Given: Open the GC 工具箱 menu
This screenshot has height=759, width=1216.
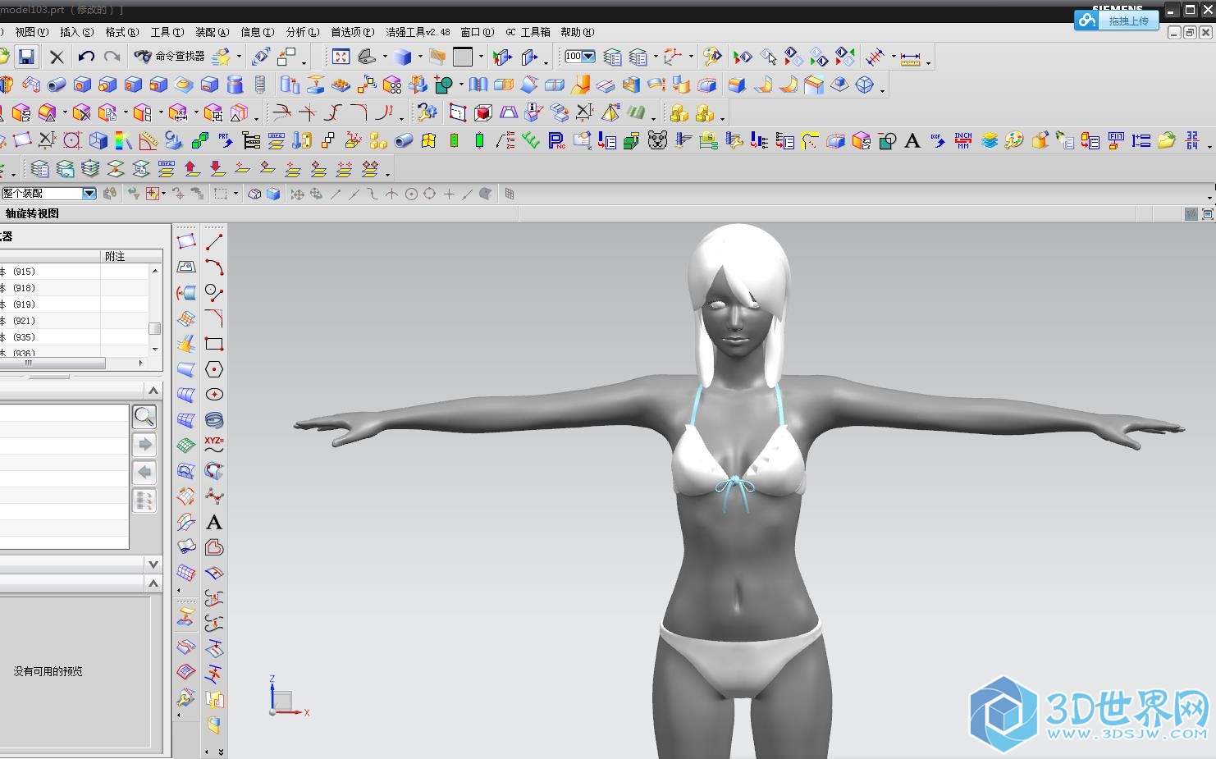Looking at the screenshot, I should pos(528,32).
